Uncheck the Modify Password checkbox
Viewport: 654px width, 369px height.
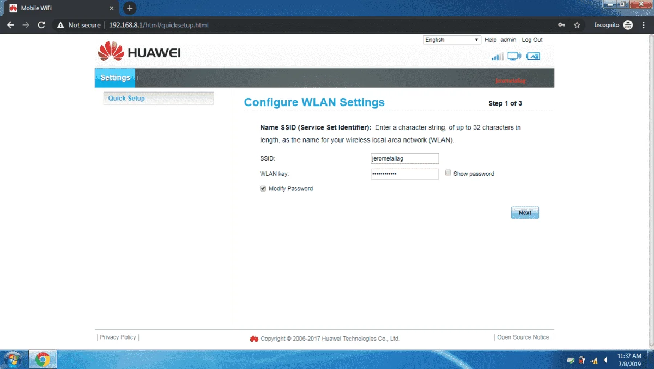point(263,188)
